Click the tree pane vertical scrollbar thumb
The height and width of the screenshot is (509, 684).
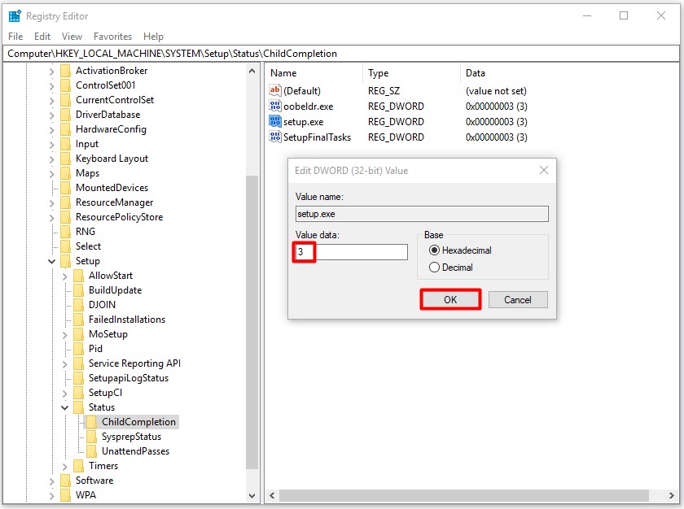point(252,322)
